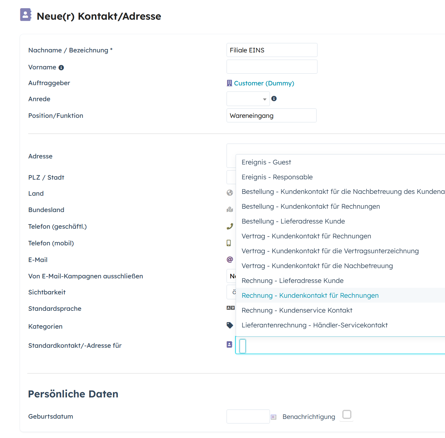Screen dimensions: 445x438
Task: Pick 'Vertrag - Kundenkontakt für die Vertragsunterzeichnung'
Action: click(x=330, y=251)
